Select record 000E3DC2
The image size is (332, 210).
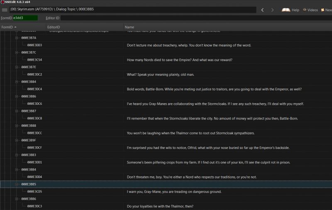pyautogui.click(x=34, y=74)
